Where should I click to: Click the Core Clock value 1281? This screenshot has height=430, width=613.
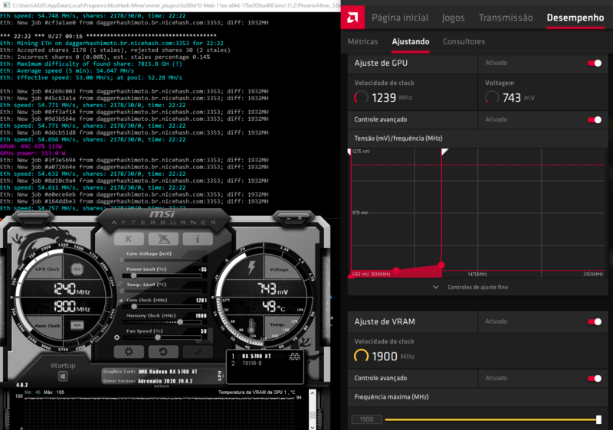click(201, 301)
